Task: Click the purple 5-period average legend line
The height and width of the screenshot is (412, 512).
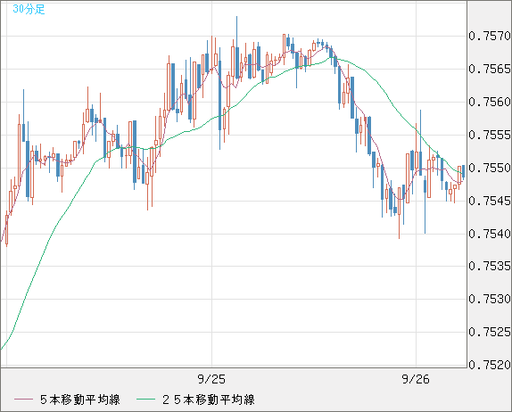Action: point(23,400)
